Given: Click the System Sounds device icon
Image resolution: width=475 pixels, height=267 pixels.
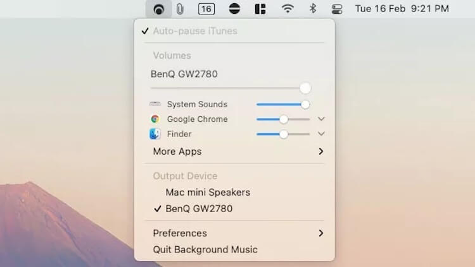Looking at the screenshot, I should tap(155, 104).
